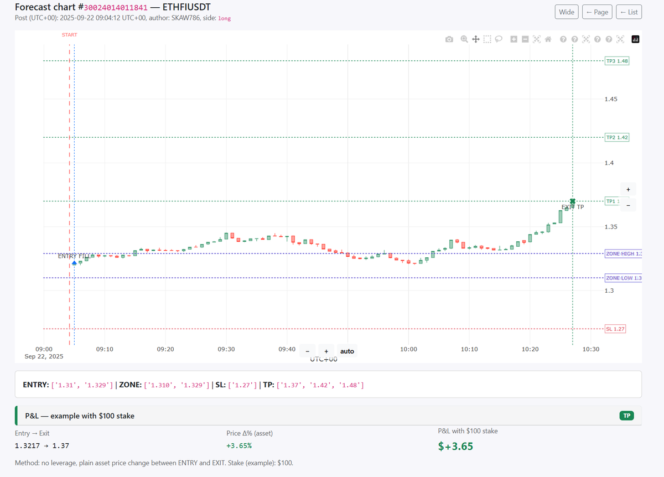Click Autoscale icon beside the home icon
This screenshot has width=664, height=477.
click(x=537, y=39)
